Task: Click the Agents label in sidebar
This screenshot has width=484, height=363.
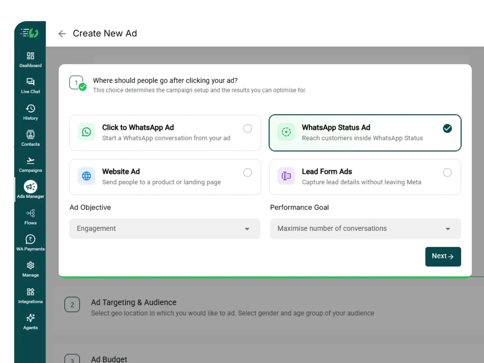Action: (x=31, y=328)
